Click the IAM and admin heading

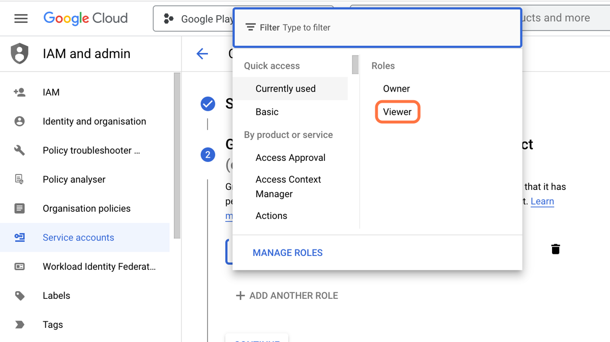pyautogui.click(x=86, y=53)
